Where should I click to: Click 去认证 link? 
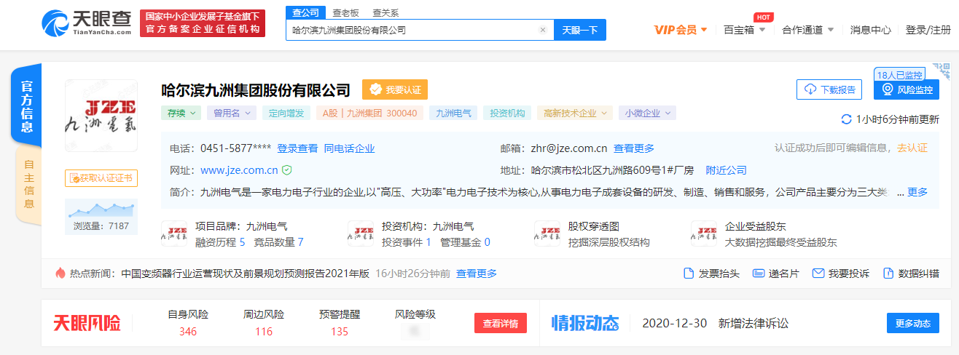click(912, 148)
